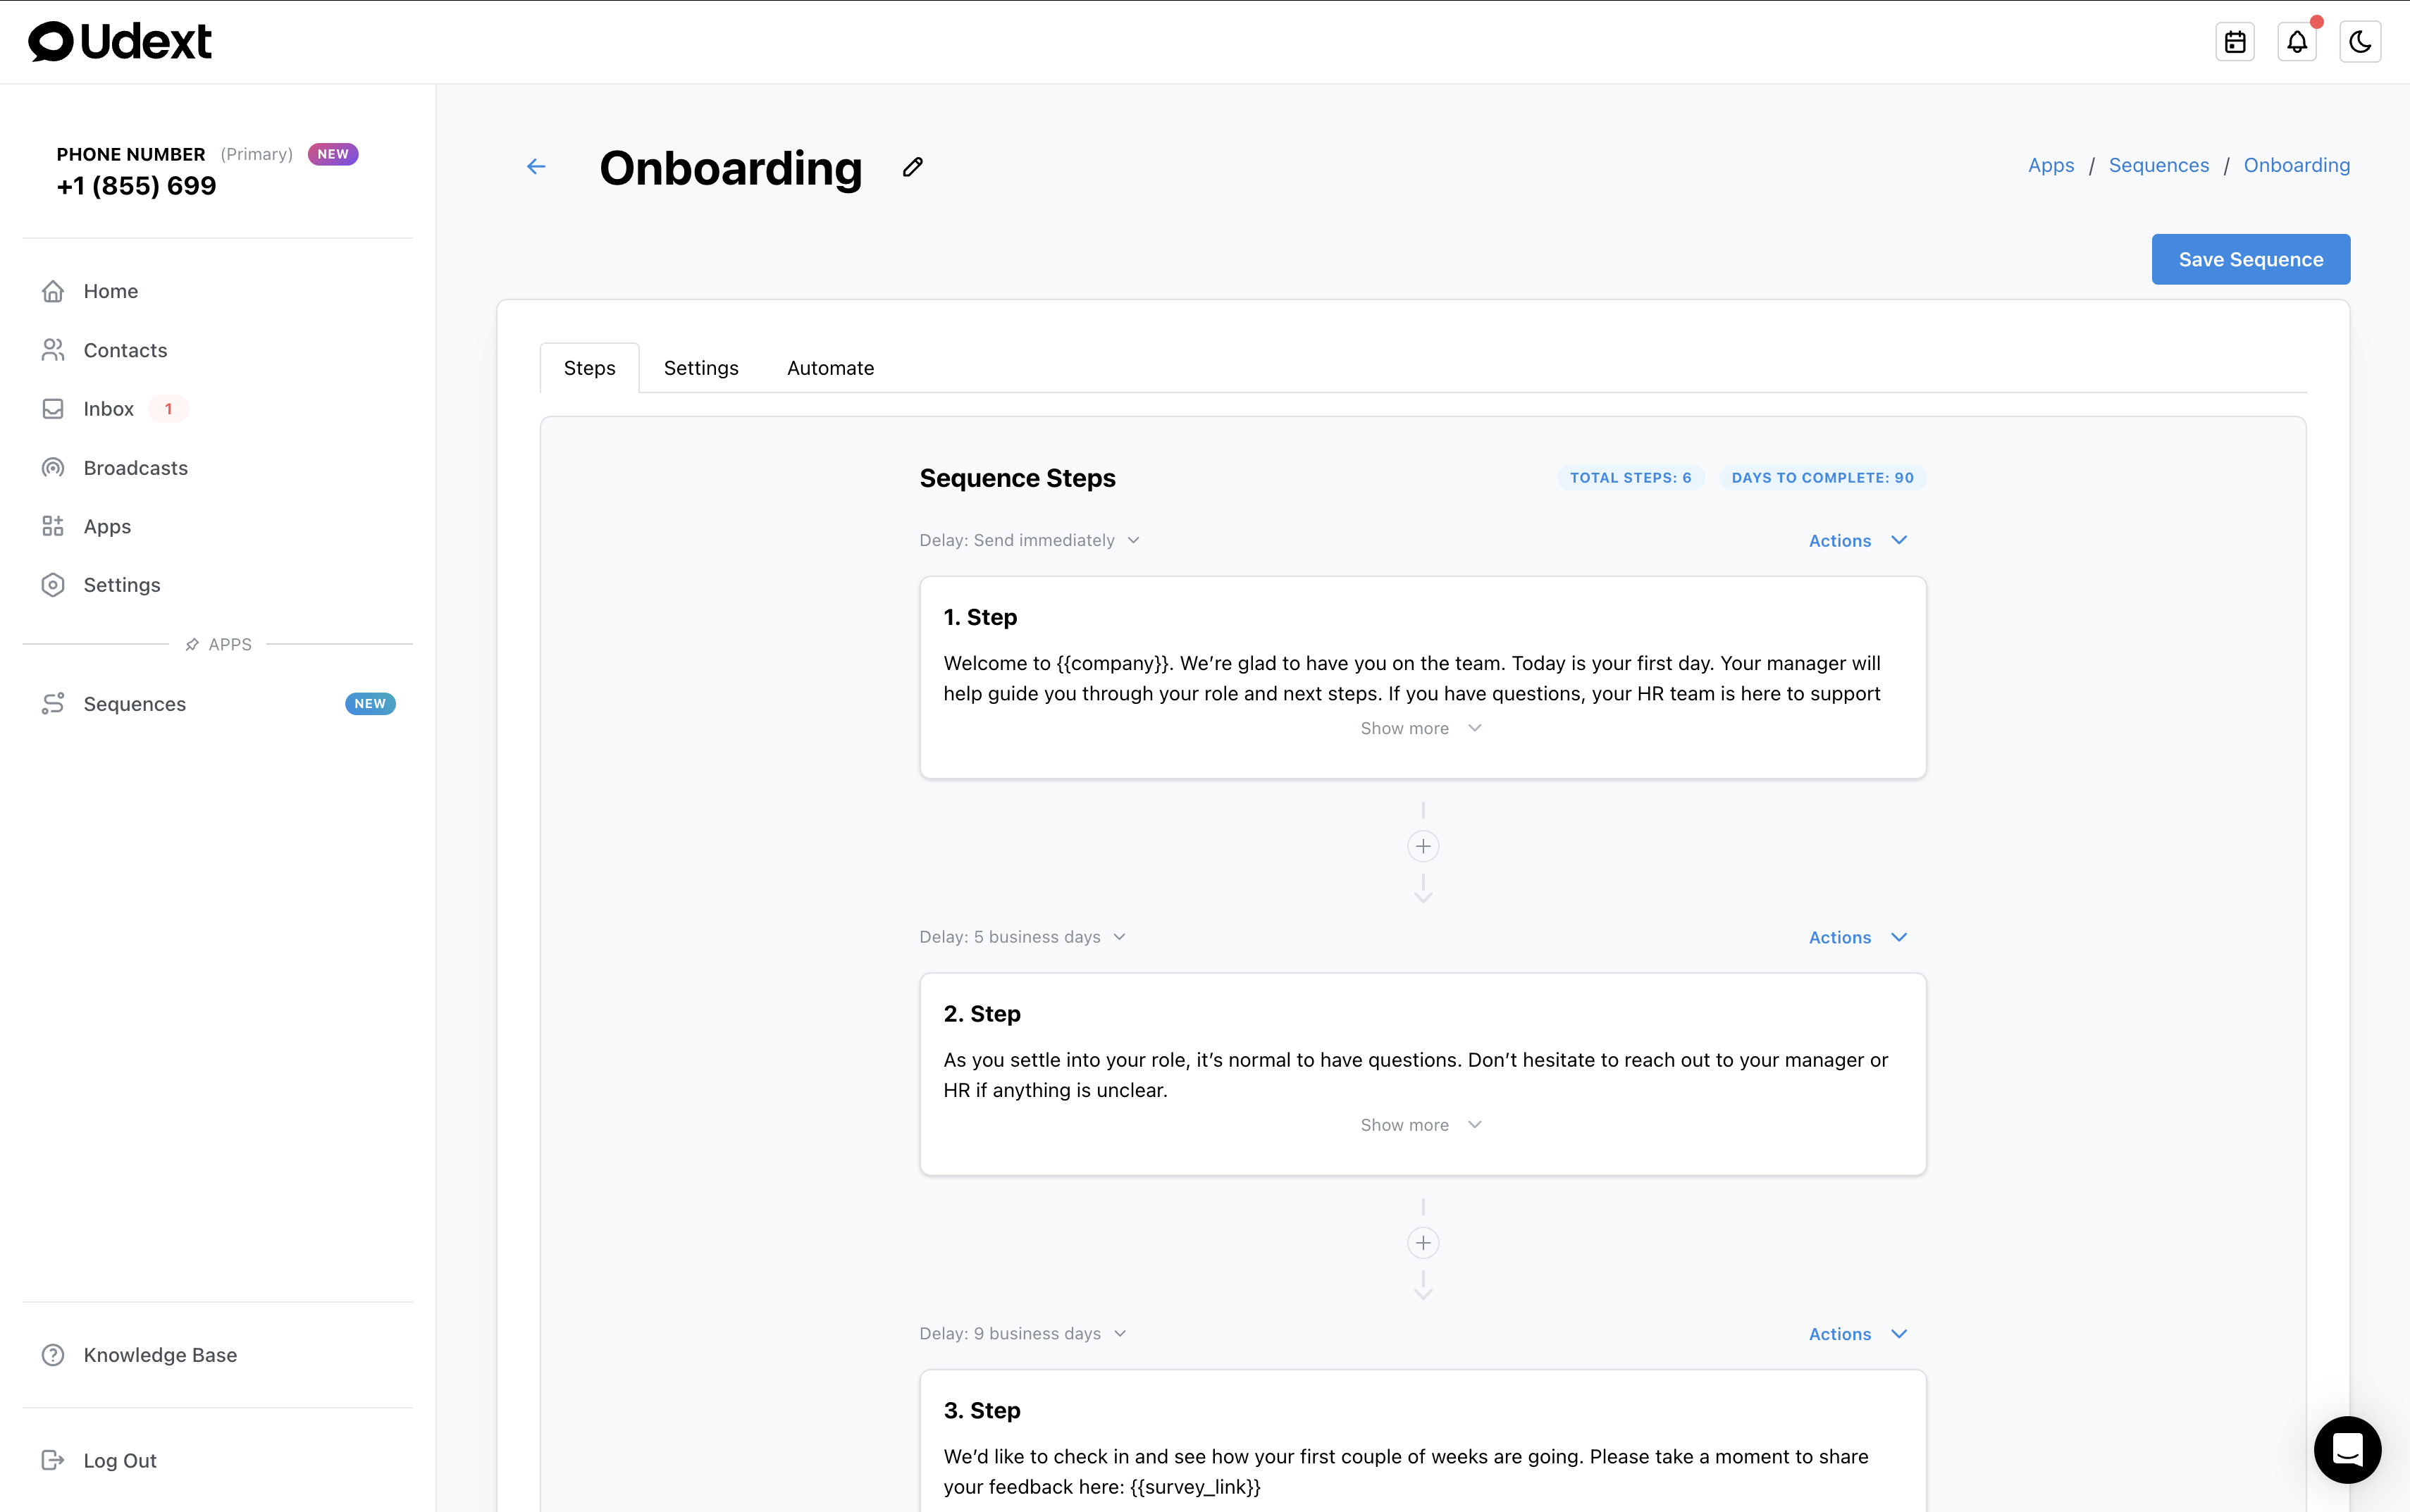Click 'DAYS TO COMPLETE: 90' badge
2410x1512 pixels.
[x=1822, y=478]
